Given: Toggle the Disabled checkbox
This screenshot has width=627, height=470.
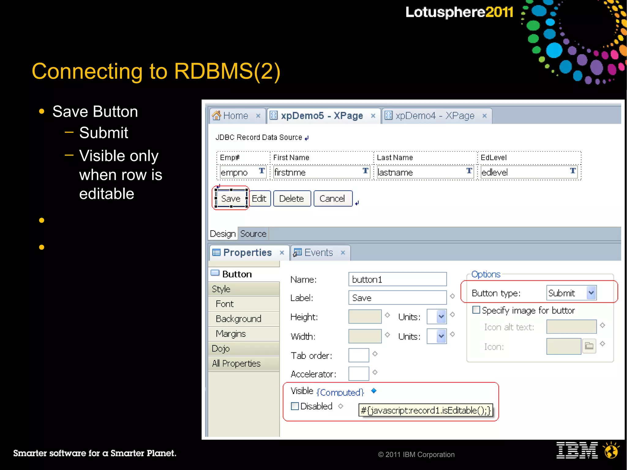Looking at the screenshot, I should [295, 406].
